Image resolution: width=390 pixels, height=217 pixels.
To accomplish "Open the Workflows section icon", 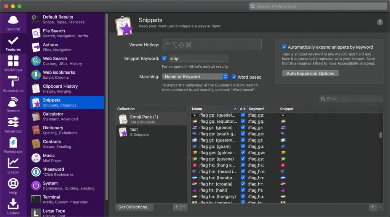I will coord(13,61).
